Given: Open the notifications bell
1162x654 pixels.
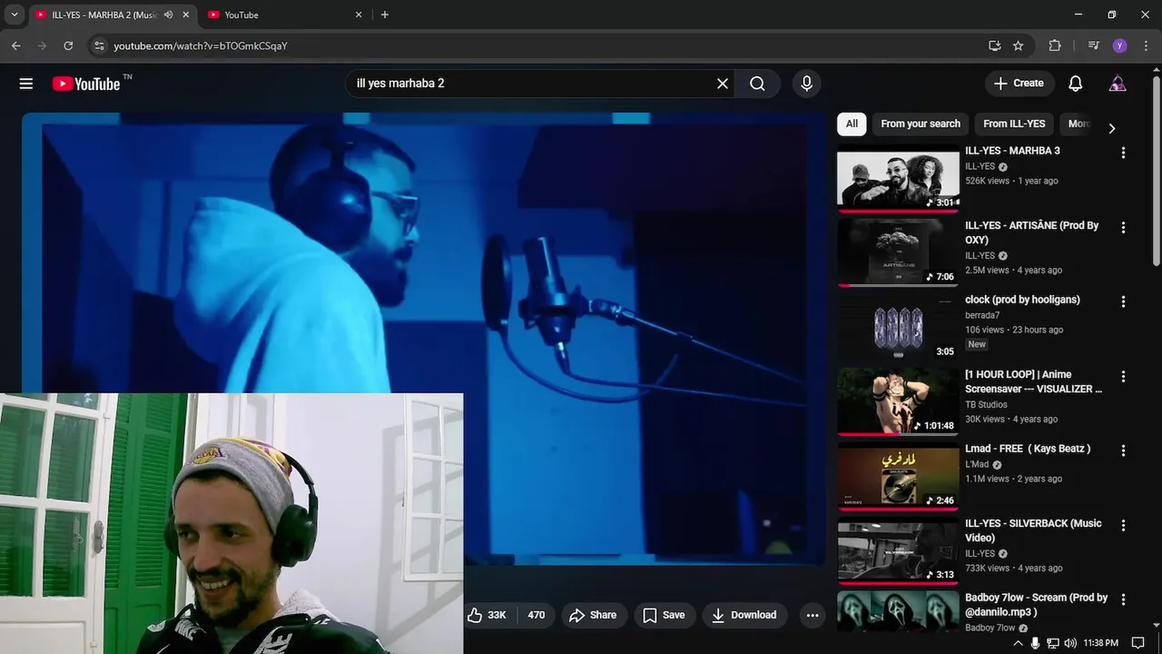Looking at the screenshot, I should click(x=1076, y=84).
